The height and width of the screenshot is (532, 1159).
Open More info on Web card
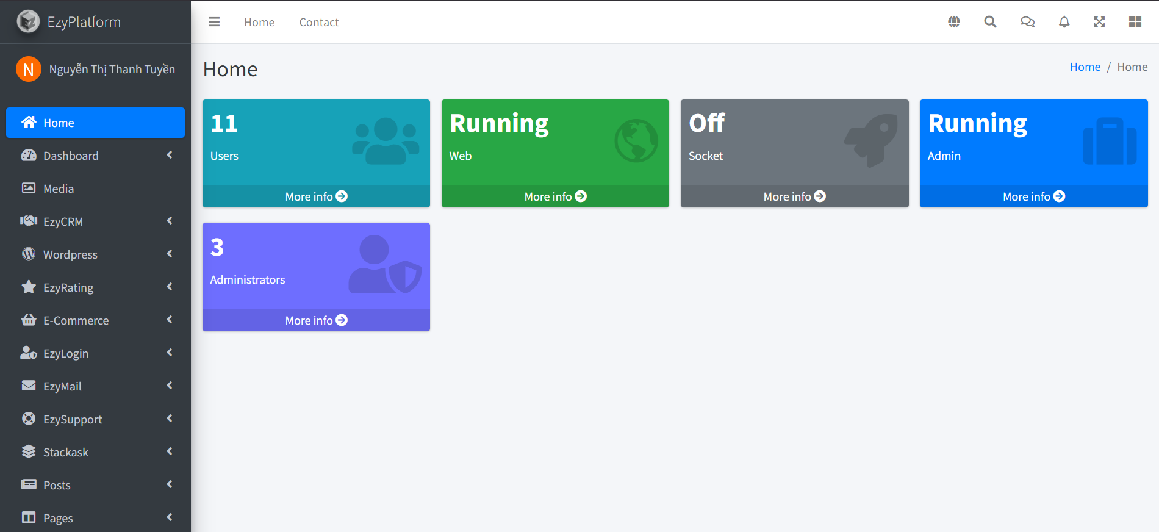(x=555, y=196)
